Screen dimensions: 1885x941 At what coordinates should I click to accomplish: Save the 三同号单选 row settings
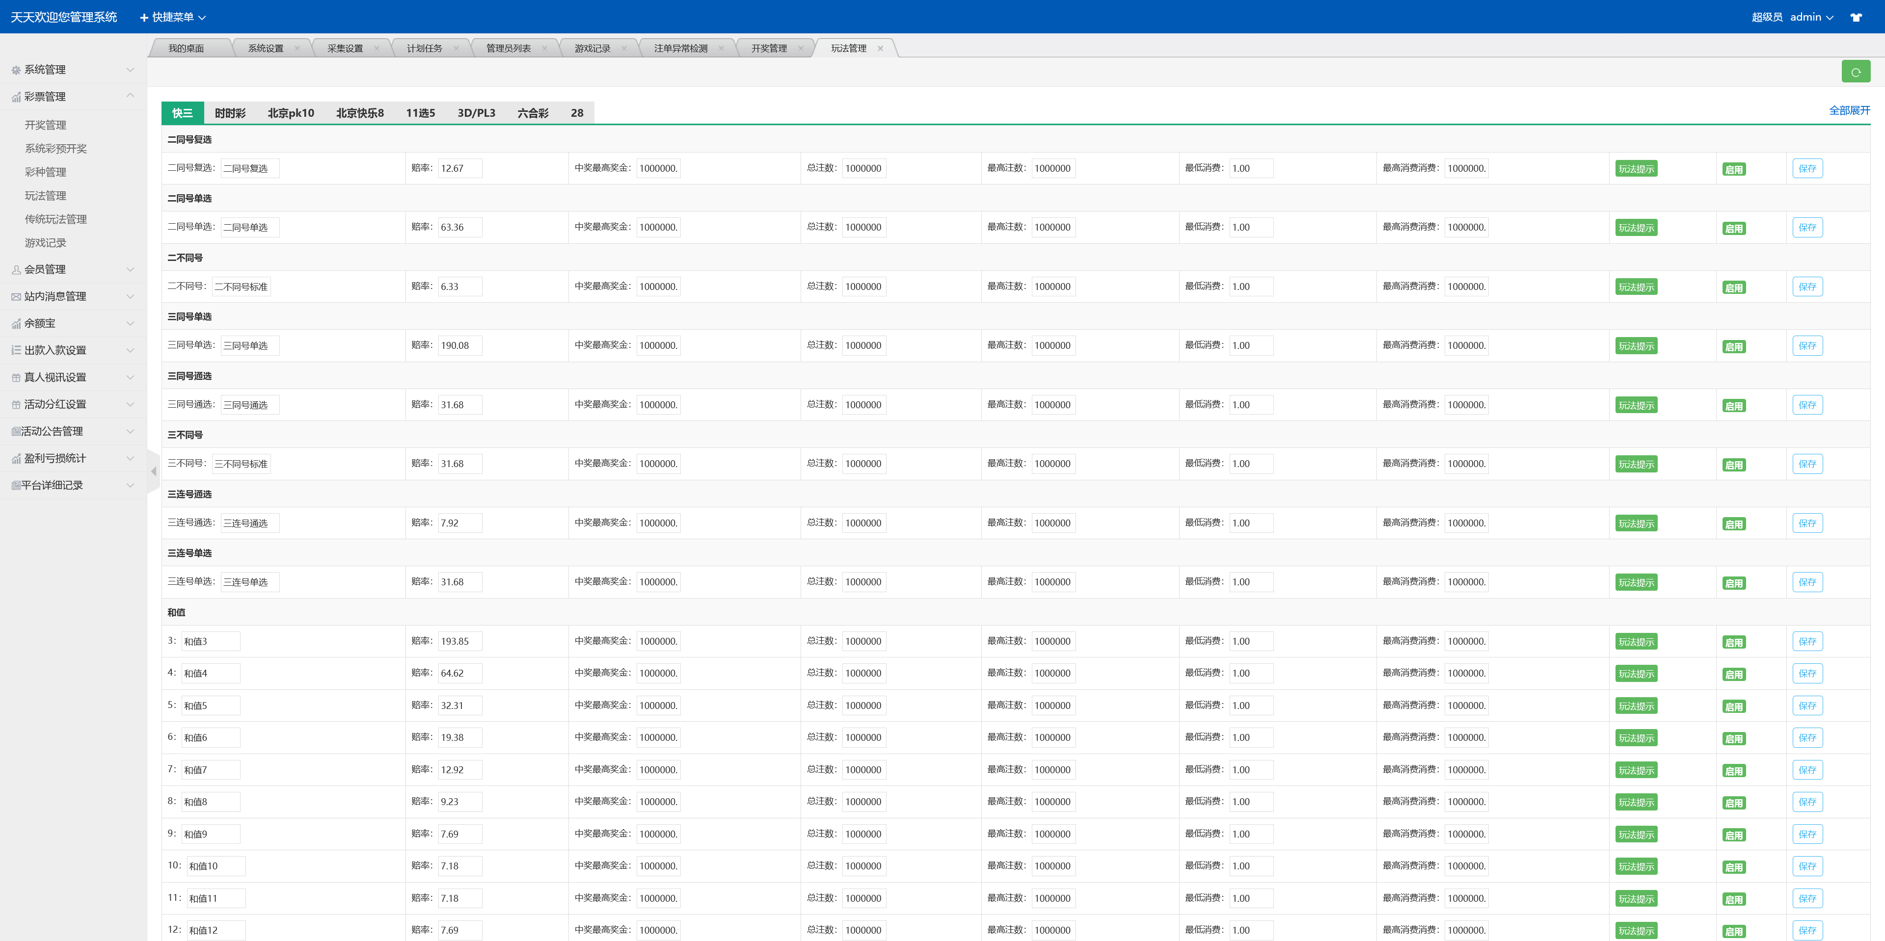click(1806, 346)
